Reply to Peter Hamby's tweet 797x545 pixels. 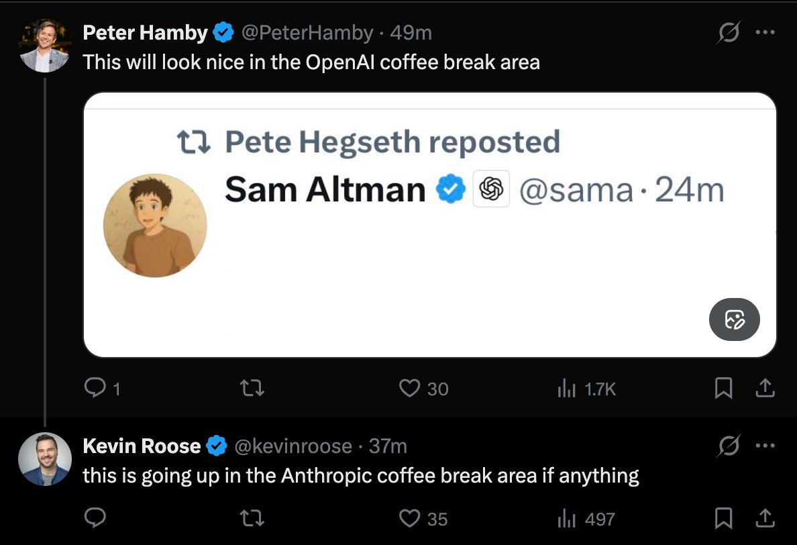pyautogui.click(x=95, y=388)
